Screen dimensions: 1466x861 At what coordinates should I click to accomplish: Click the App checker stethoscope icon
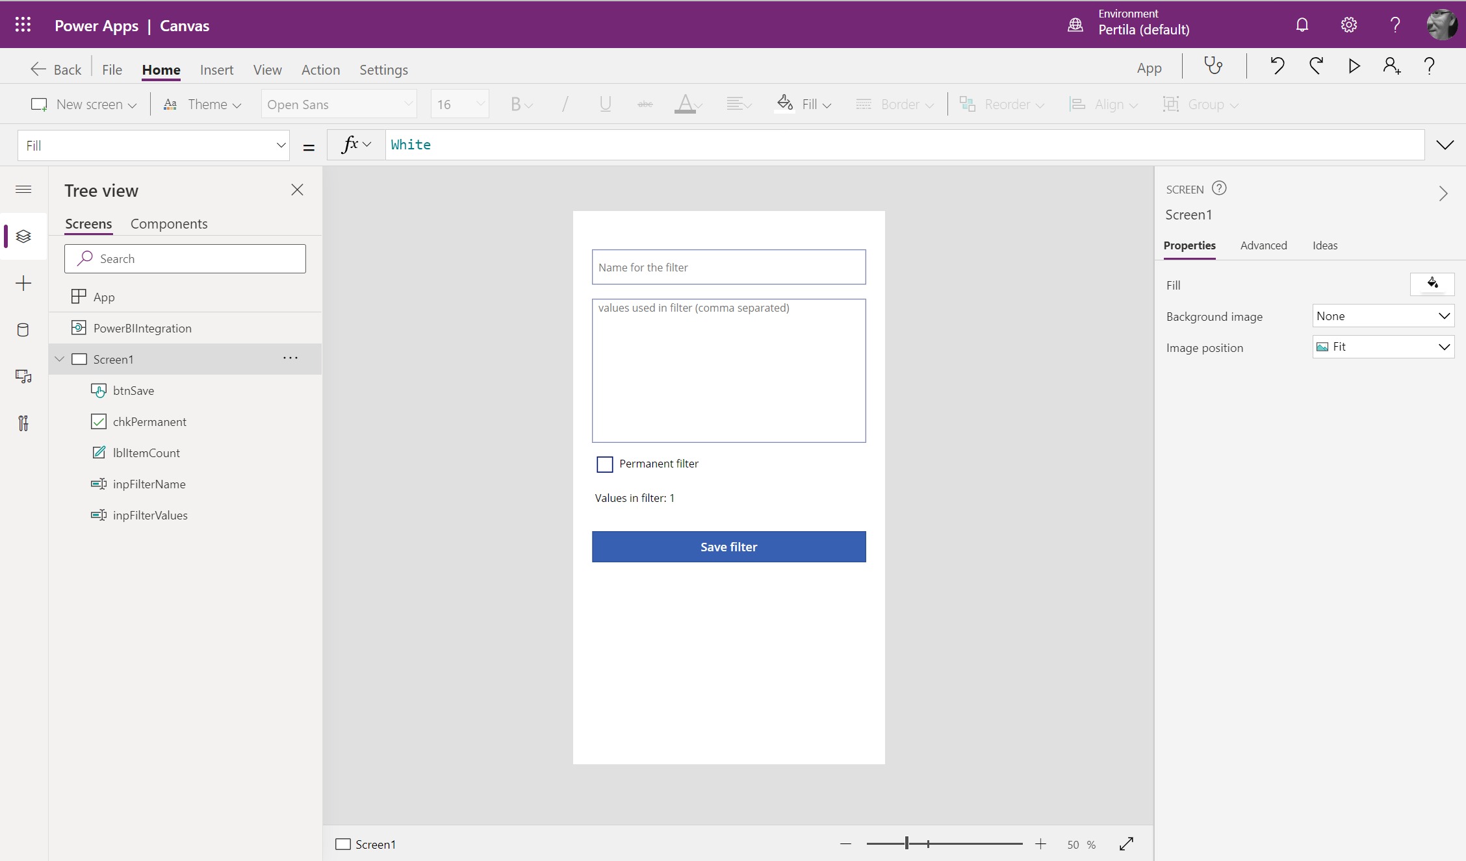[1213, 66]
